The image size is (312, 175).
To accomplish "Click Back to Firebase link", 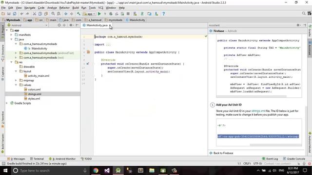I will coord(223,153).
